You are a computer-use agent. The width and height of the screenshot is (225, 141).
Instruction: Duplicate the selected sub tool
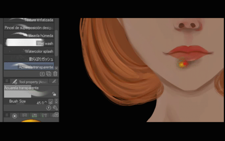49,74
